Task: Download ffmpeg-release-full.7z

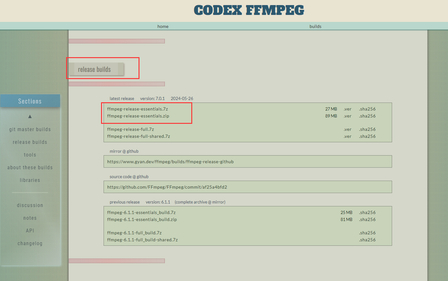Action: pos(131,129)
